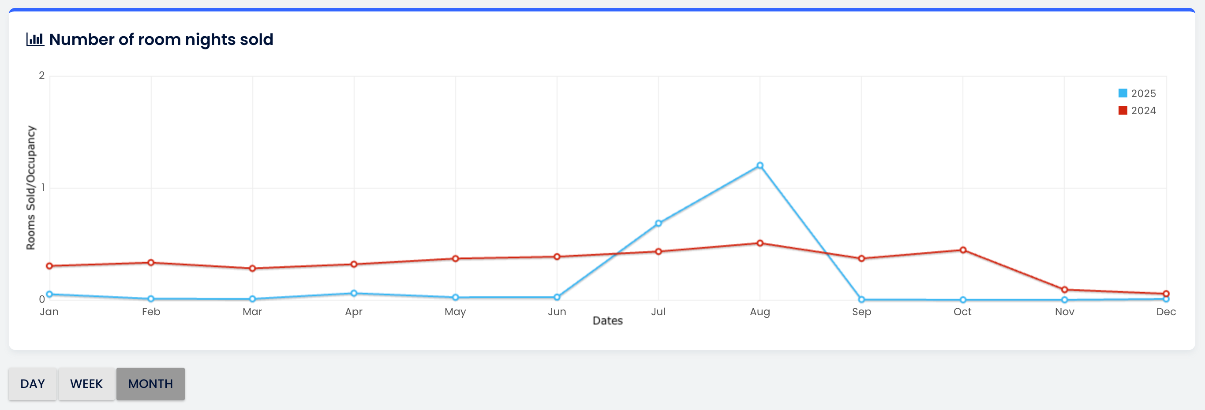Click the 'Number of room nights sold' title
Viewport: 1205px width, 410px height.
pyautogui.click(x=161, y=39)
